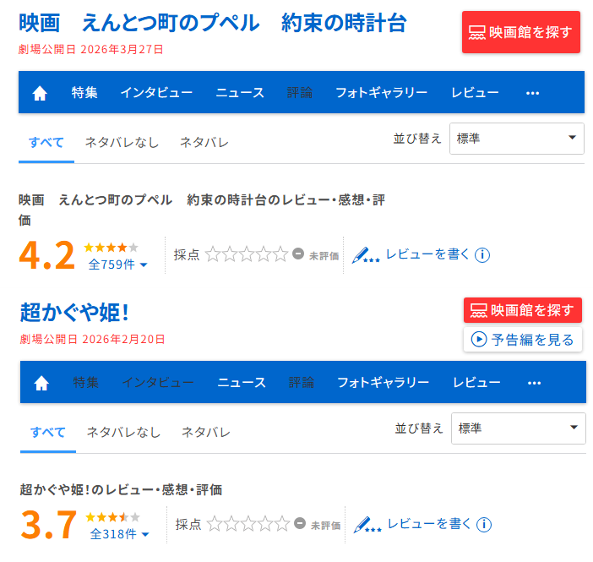Click the pencil review icon for 超かぐや姫!

pos(367,525)
